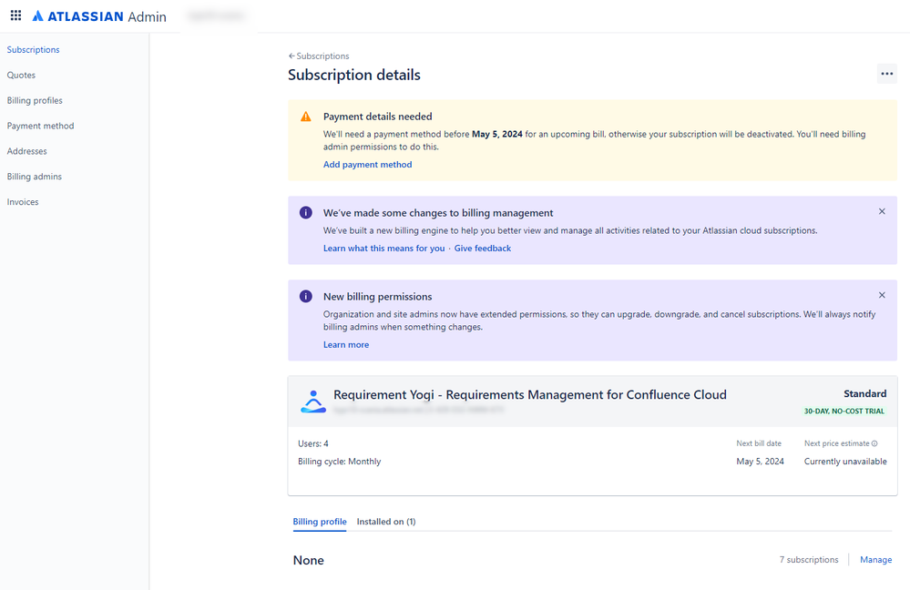Click the Add payment method link
The image size is (910, 590).
[367, 165]
